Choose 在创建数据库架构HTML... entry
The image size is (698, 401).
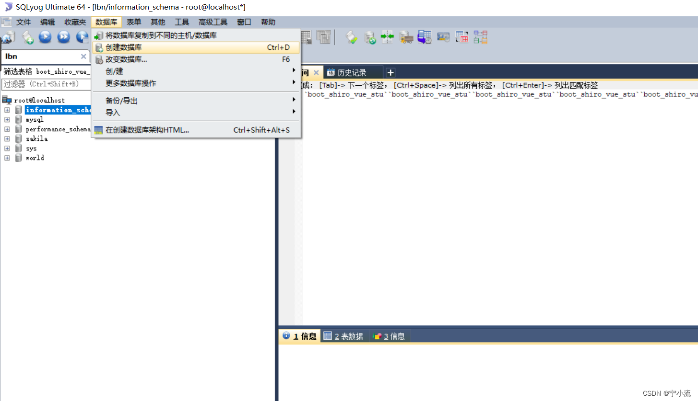pos(196,130)
